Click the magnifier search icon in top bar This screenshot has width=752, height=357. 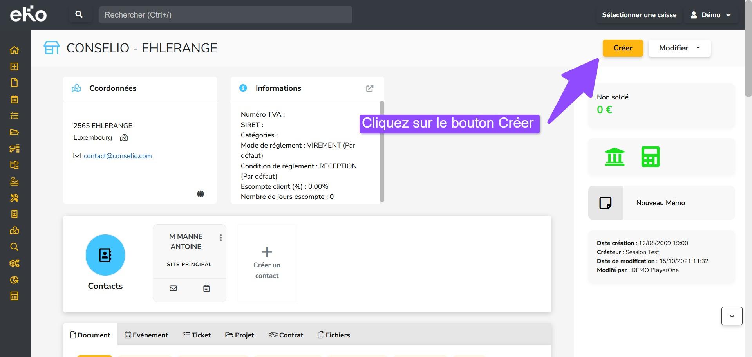tap(79, 14)
